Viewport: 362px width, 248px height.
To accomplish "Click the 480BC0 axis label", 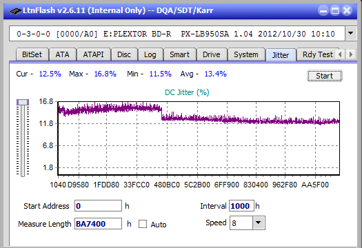I will point(167,185).
